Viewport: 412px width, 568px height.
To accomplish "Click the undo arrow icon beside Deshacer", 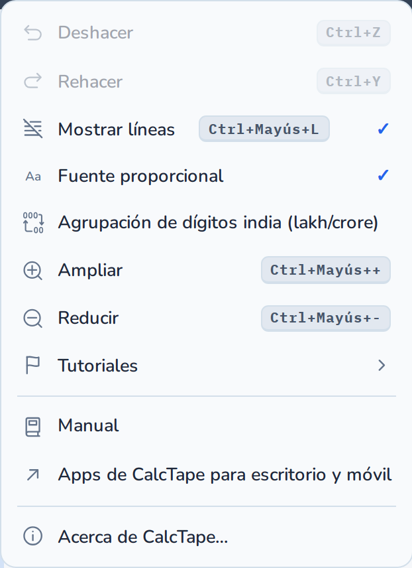I will click(x=33, y=33).
